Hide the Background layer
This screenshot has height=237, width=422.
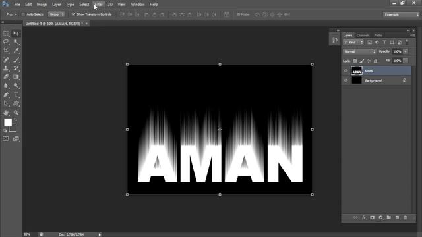pos(346,80)
